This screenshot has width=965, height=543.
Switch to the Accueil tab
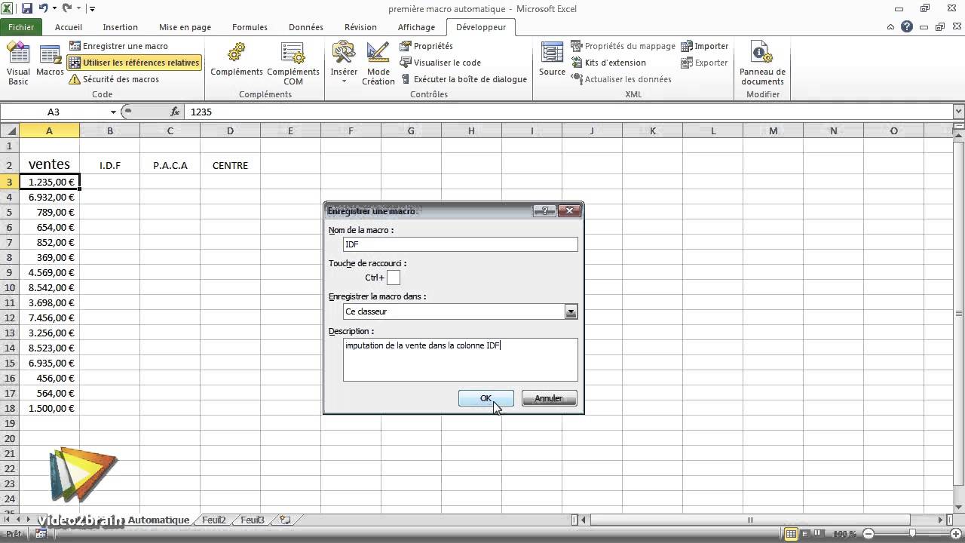pyautogui.click(x=69, y=27)
